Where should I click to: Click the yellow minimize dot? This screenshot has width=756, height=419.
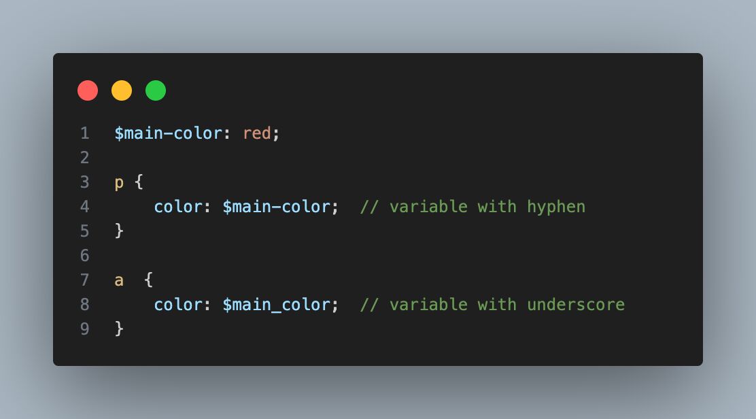(122, 90)
